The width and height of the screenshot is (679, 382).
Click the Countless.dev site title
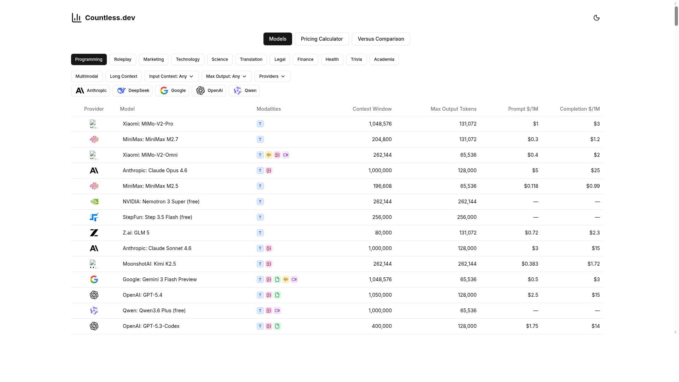click(x=110, y=18)
